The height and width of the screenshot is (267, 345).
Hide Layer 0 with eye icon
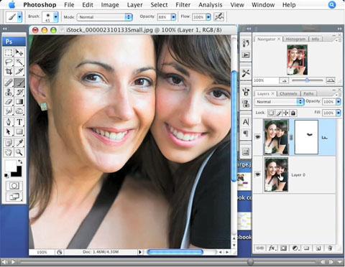tap(258, 174)
